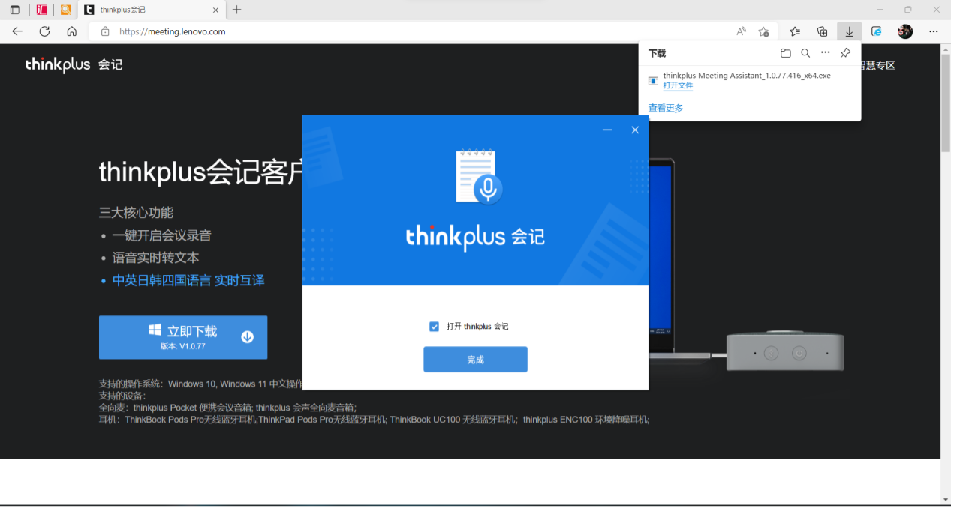
Task: Click the thinkplus 会记 site logo
Action: coord(74,65)
